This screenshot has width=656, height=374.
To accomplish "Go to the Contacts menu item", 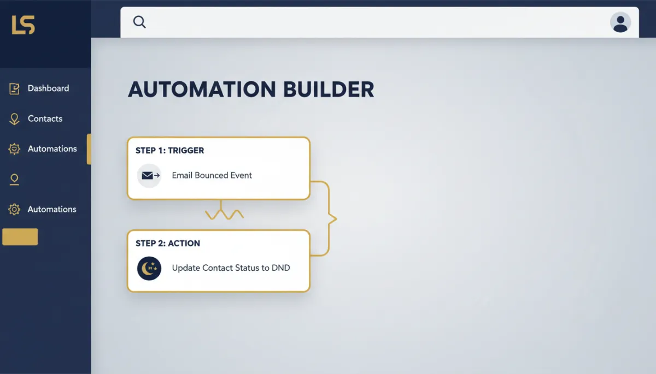I will 45,119.
